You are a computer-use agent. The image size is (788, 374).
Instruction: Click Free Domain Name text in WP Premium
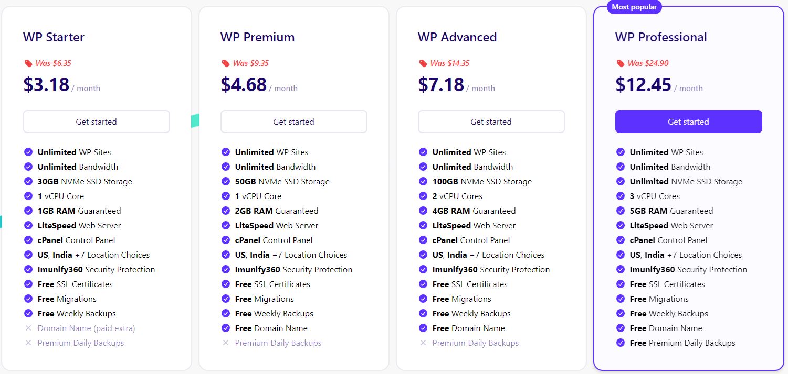(271, 328)
